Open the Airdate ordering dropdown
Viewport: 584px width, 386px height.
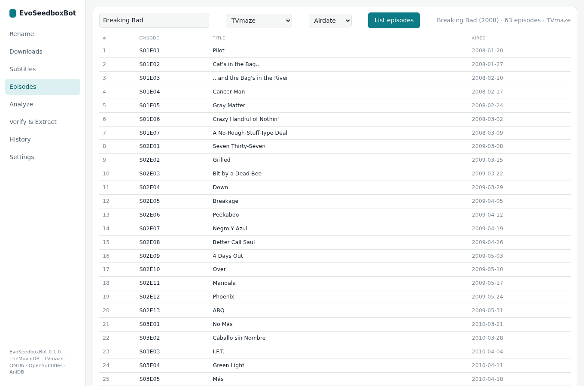(330, 21)
